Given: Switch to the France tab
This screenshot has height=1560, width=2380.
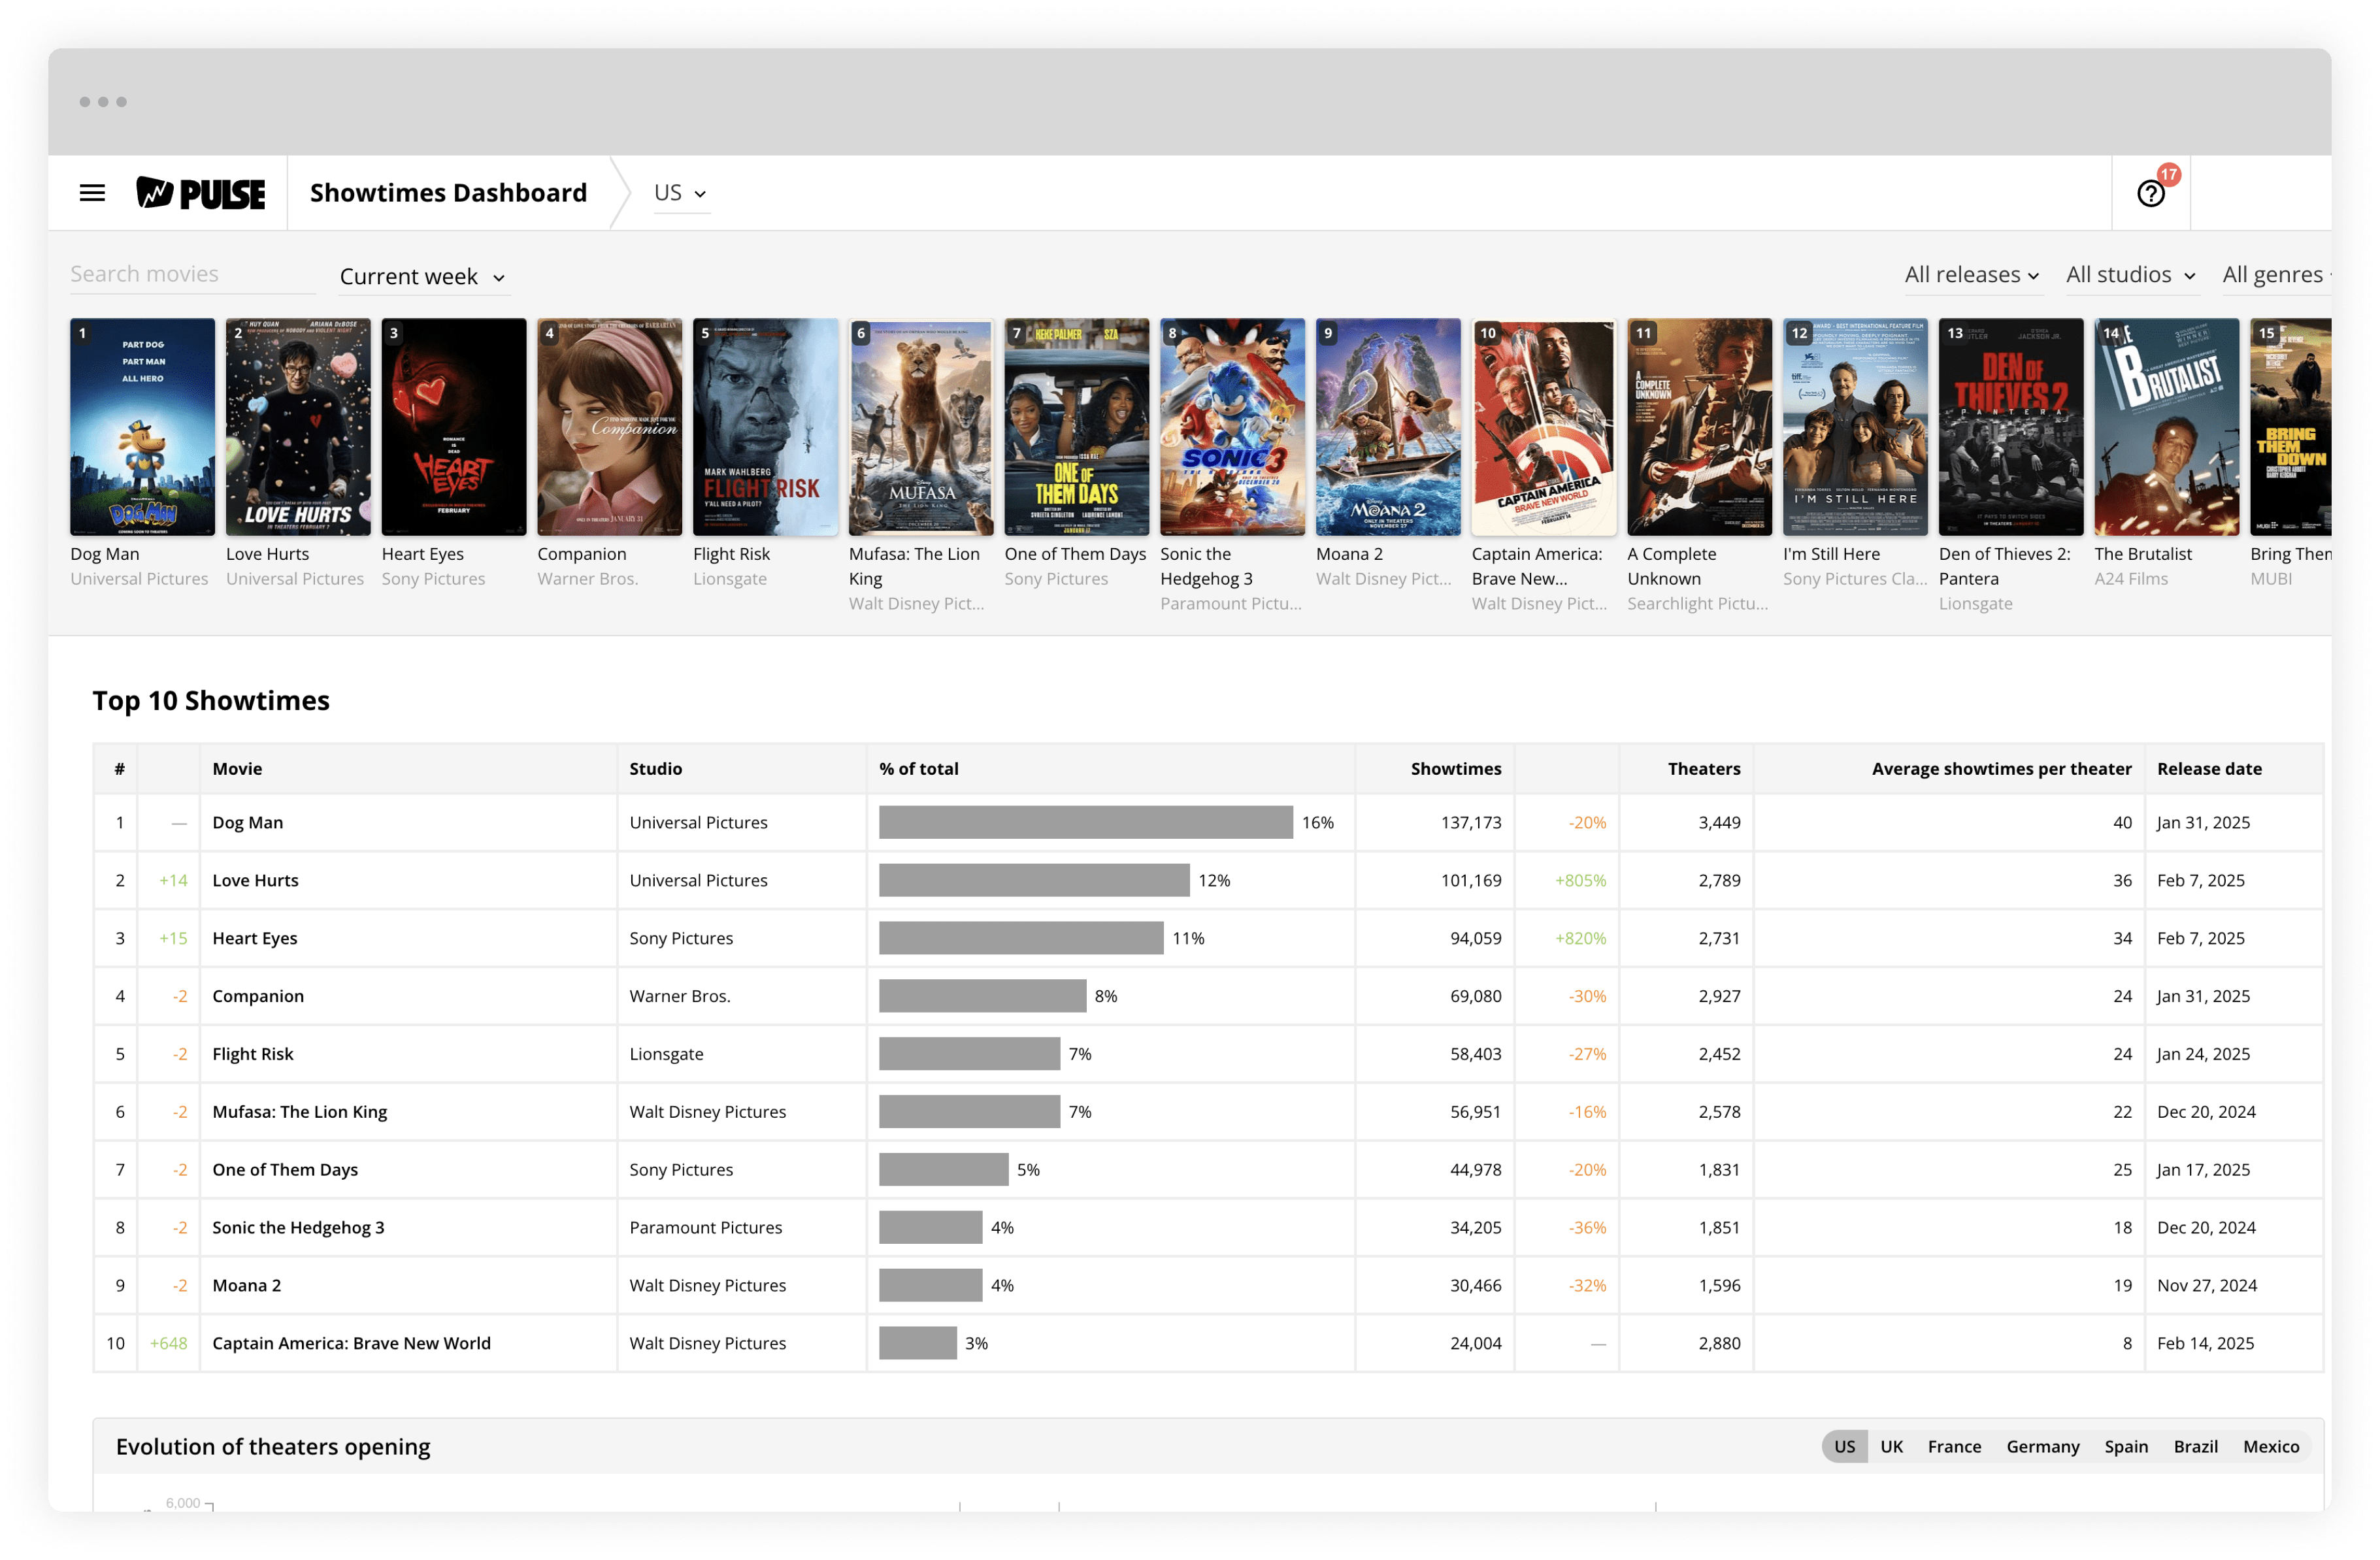Looking at the screenshot, I should coord(1954,1446).
